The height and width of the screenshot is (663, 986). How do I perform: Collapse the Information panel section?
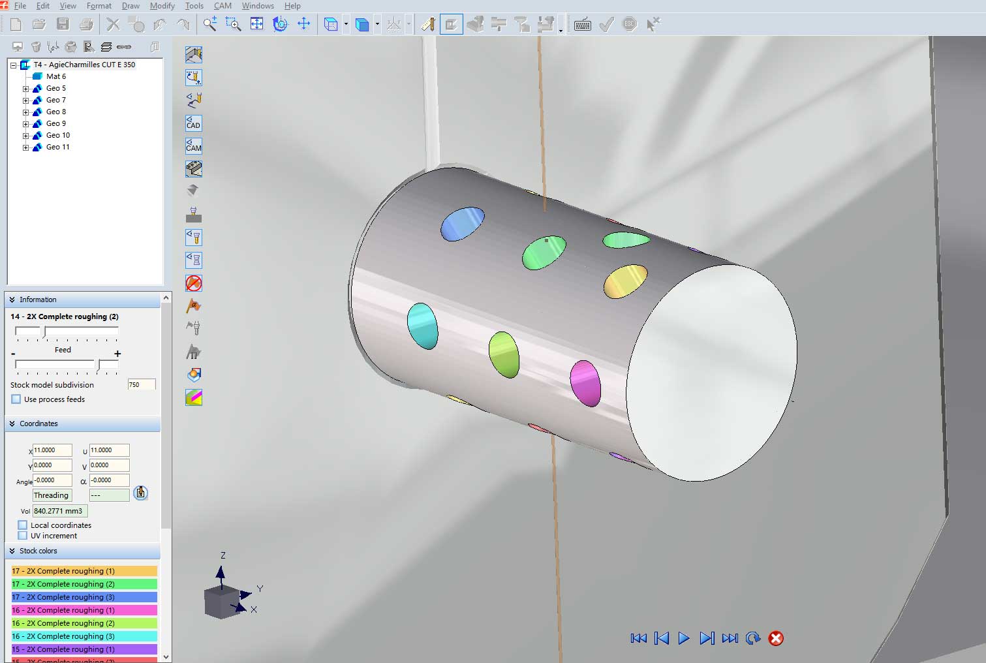[x=12, y=300]
